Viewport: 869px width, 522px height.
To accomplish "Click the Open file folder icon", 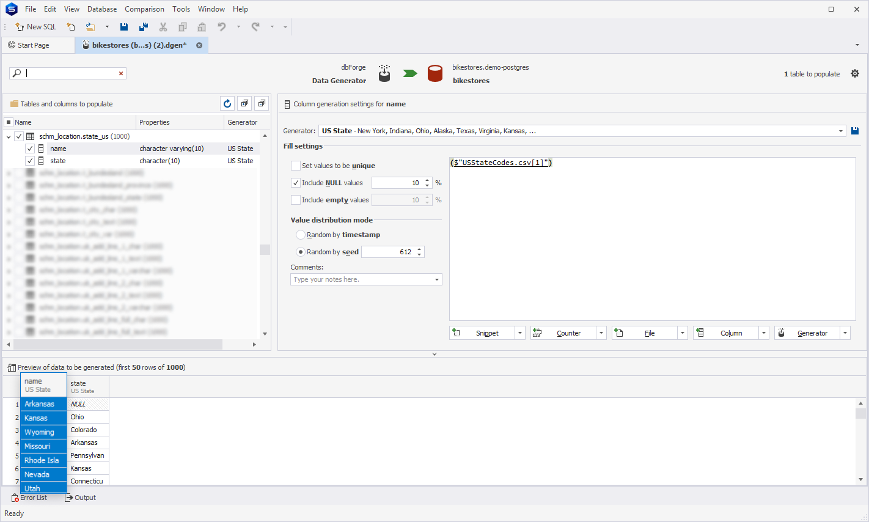I will point(90,27).
